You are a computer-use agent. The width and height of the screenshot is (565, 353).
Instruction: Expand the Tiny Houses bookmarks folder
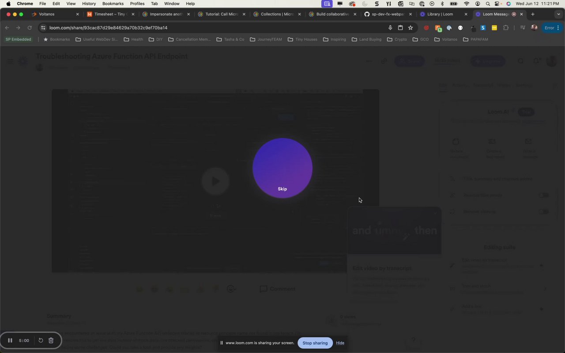pos(302,39)
